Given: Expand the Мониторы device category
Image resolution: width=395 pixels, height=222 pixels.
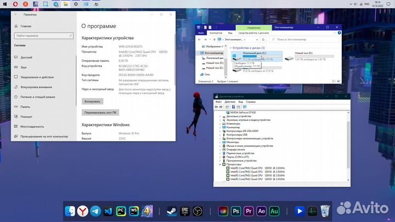Looking at the screenshot, I should [220, 142].
